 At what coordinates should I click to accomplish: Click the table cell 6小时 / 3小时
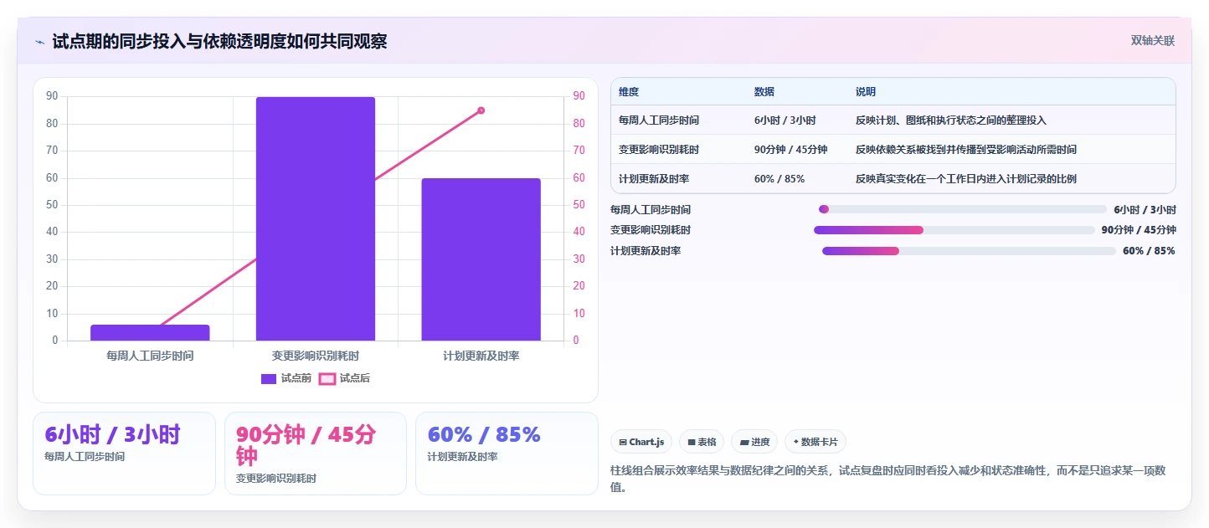click(785, 120)
